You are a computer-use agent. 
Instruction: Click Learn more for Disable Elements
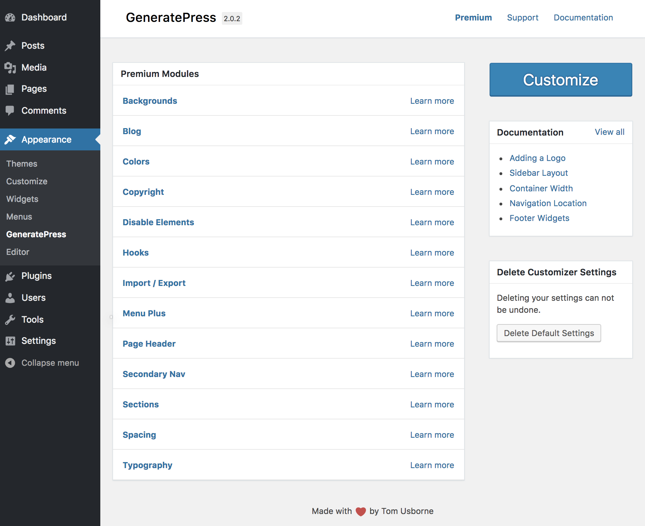432,222
